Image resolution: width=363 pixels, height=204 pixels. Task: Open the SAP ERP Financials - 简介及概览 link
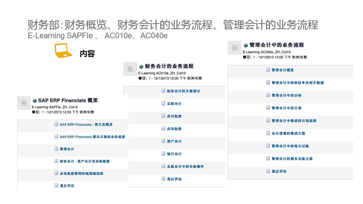point(86,124)
